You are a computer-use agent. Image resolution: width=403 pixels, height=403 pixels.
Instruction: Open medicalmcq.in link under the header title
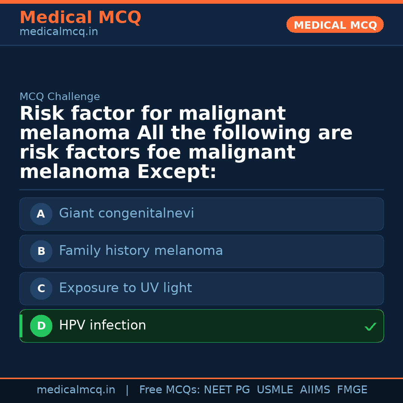click(59, 32)
